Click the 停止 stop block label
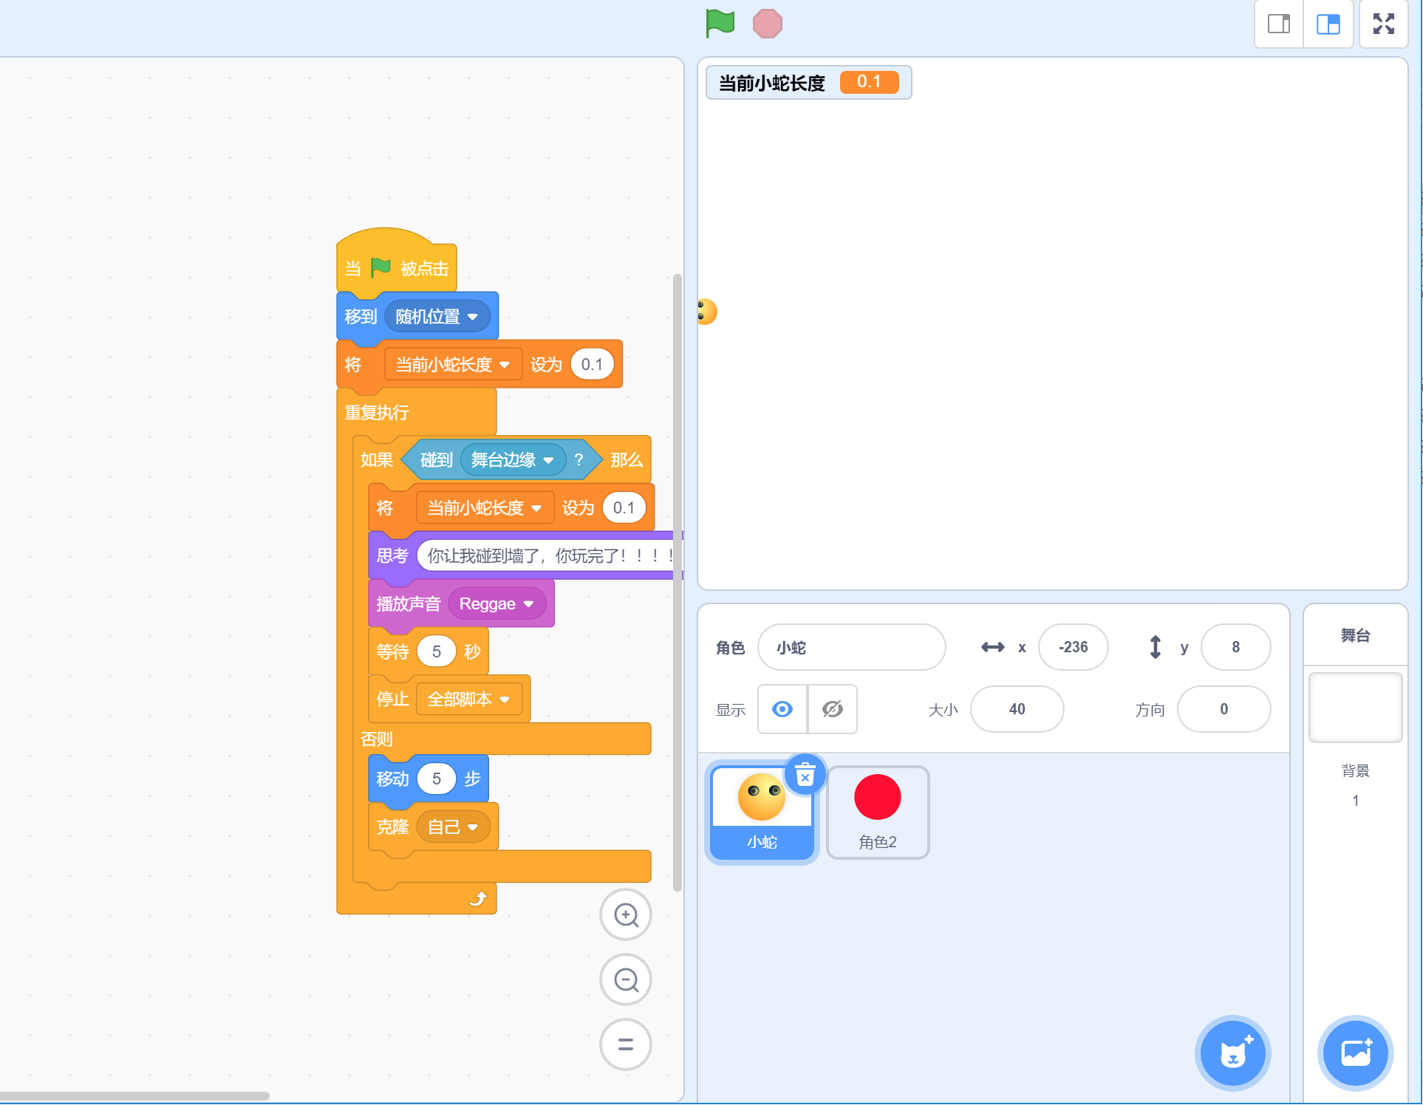Screen dimensions: 1423x1105 pos(392,699)
